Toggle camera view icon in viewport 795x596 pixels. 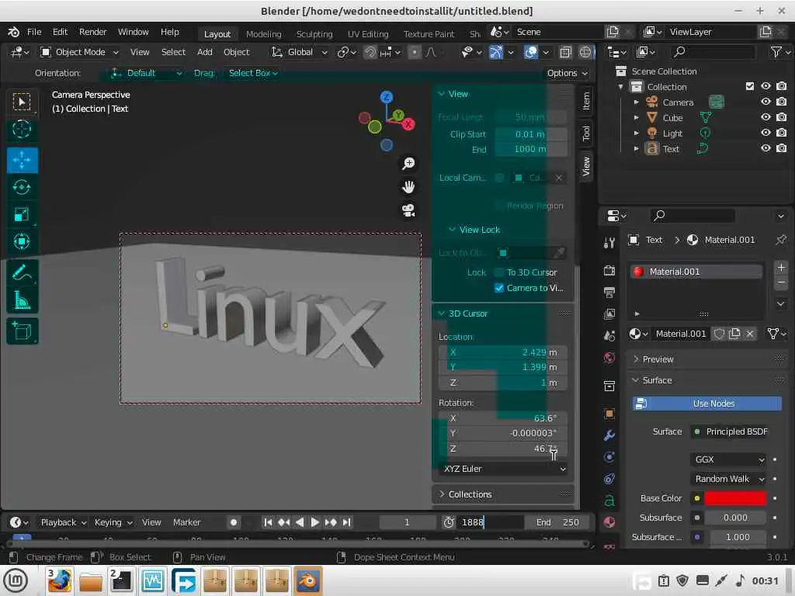[x=408, y=210]
